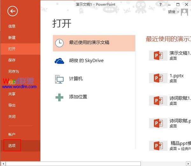Screen dimensions: 191x166
Task: Click PowerPoint icon beside 精品ppt模
Action: 158,146
